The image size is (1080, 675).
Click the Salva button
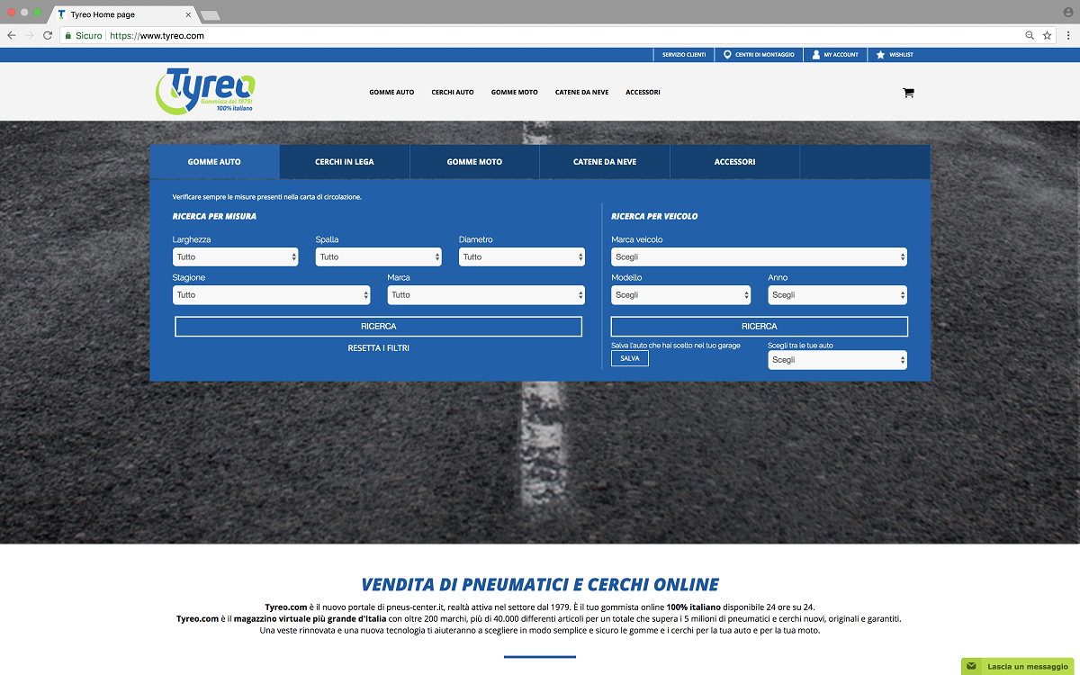point(630,358)
